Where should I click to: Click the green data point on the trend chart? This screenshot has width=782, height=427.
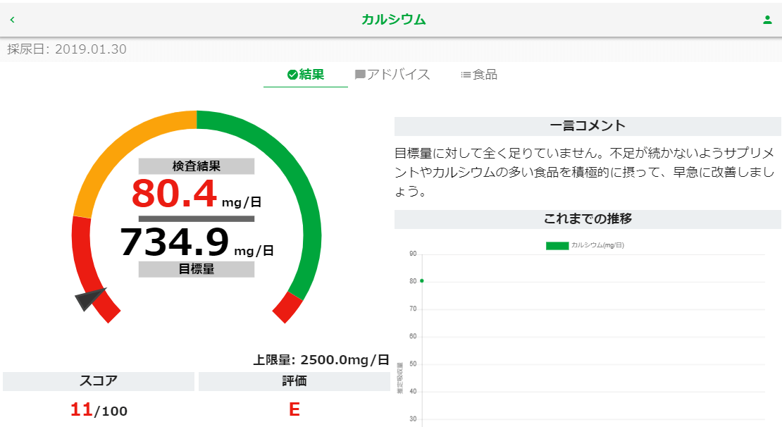(x=421, y=281)
